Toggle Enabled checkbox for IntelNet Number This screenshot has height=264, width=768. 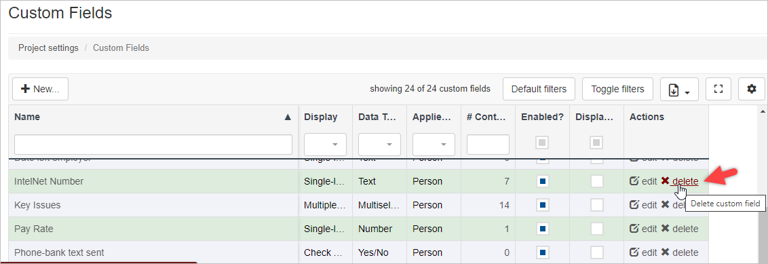543,181
